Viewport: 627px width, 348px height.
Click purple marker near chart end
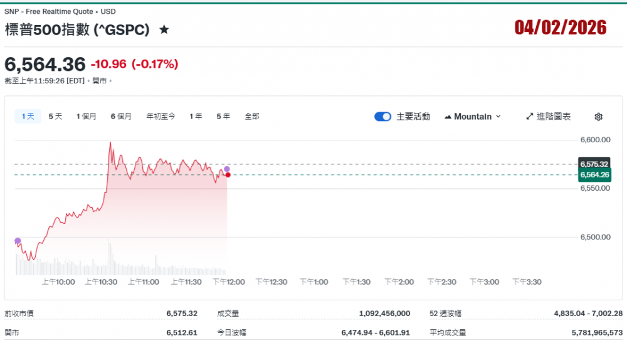226,169
